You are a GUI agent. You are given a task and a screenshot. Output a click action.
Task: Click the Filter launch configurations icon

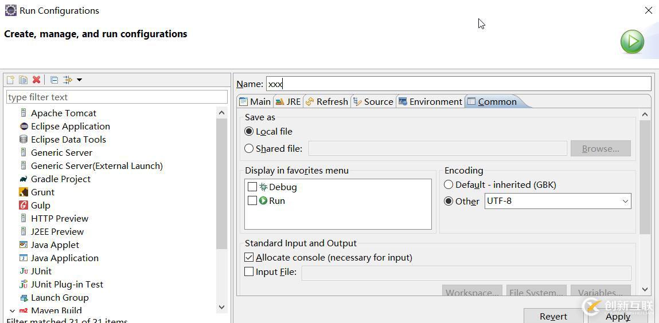[x=67, y=80]
